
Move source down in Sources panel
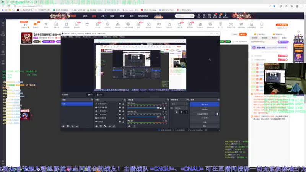point(114,126)
